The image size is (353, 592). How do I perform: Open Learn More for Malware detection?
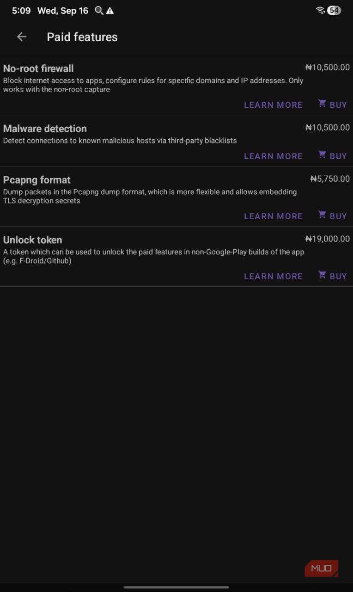[x=273, y=156]
